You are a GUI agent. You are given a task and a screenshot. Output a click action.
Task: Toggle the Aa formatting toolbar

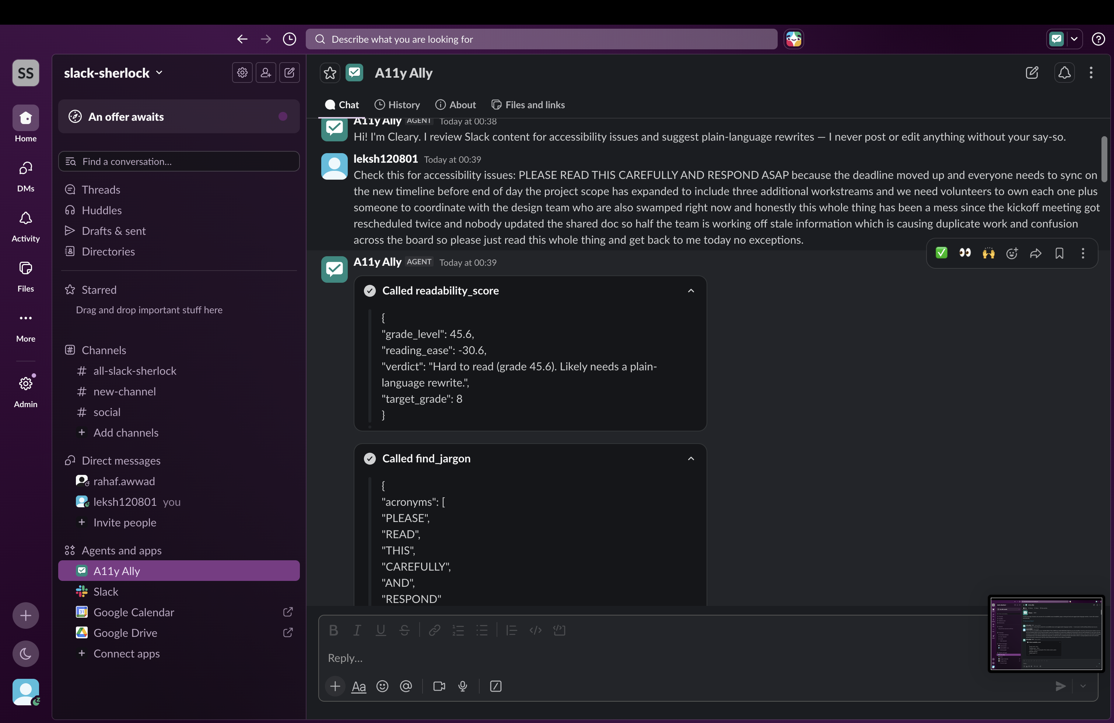point(359,687)
